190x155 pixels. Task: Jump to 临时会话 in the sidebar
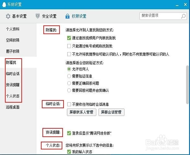click(13, 74)
